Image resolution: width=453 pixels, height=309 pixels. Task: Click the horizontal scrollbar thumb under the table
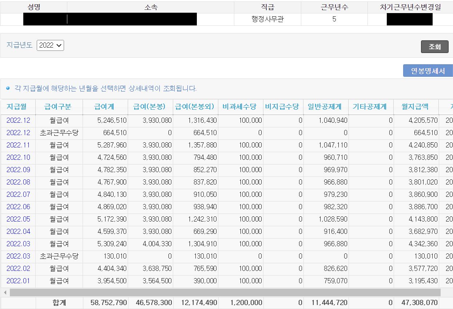[x=225, y=292]
